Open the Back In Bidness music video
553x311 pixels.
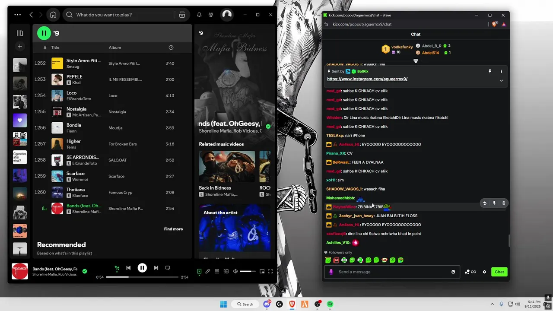coord(227,173)
